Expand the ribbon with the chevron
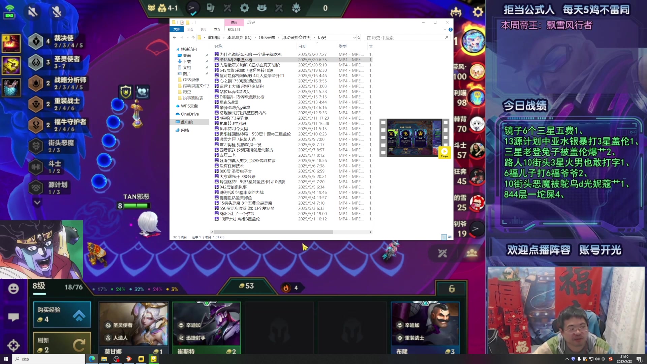Screen dimensions: 647x364 (445, 30)
